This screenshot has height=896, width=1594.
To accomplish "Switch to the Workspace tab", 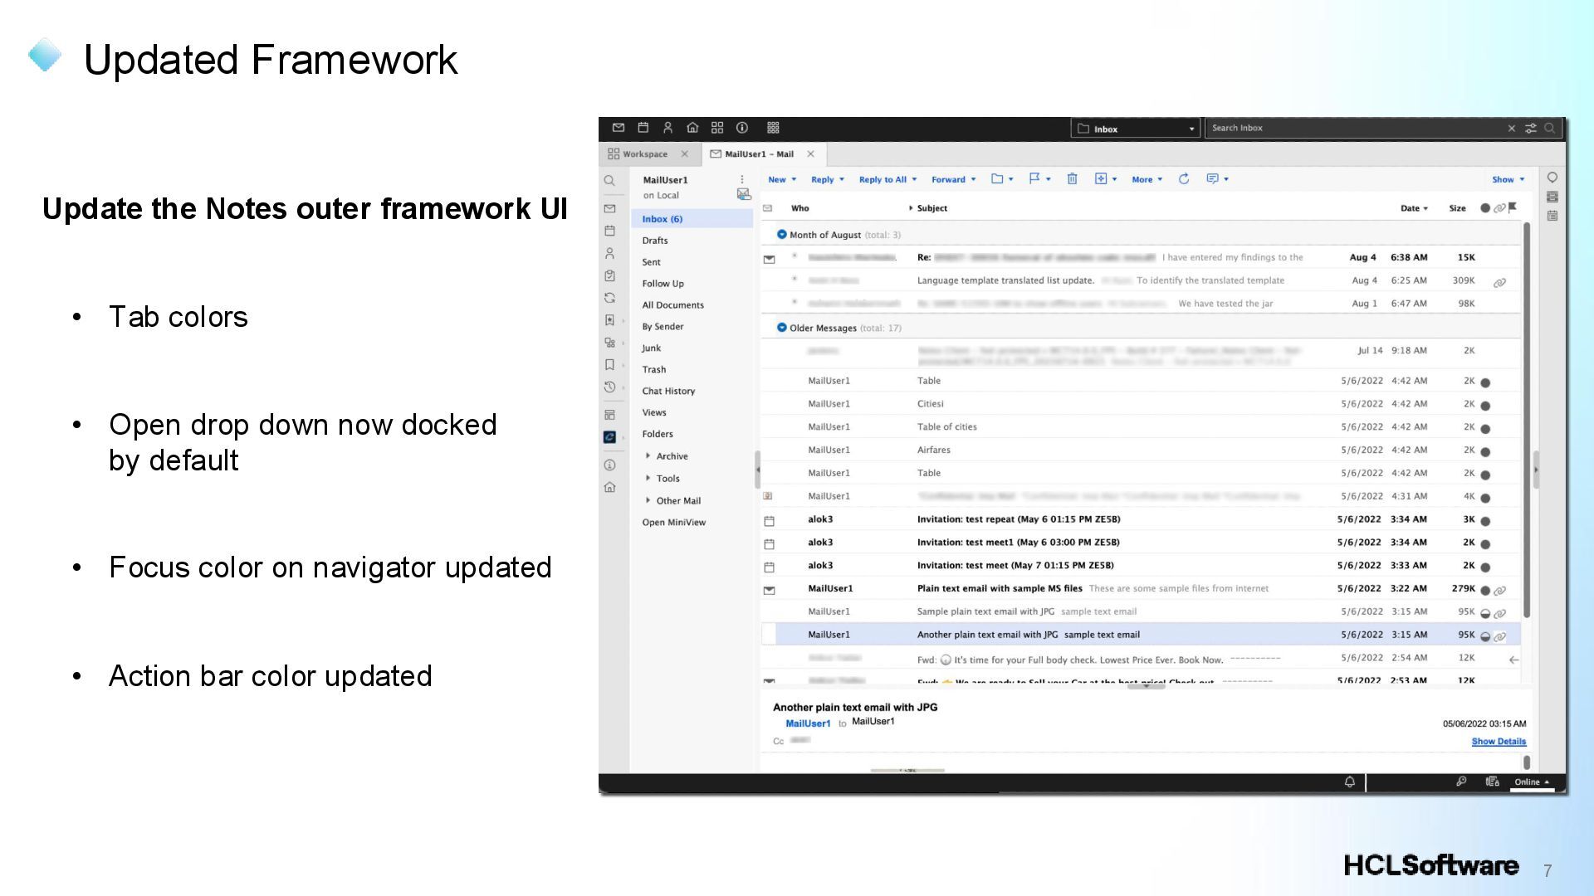I will [644, 154].
